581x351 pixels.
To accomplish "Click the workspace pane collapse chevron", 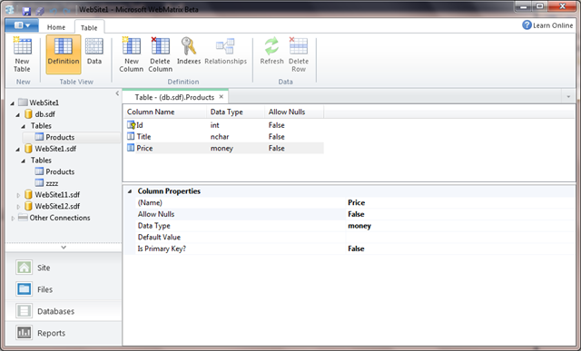I will (x=64, y=247).
